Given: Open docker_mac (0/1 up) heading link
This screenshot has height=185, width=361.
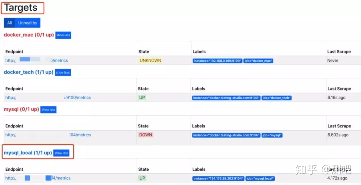Looking at the screenshot, I should point(29,35).
